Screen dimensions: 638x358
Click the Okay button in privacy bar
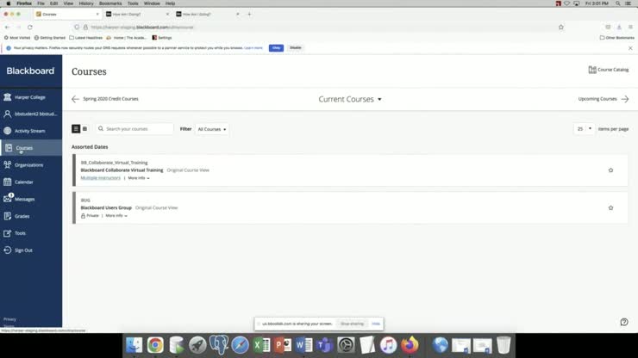click(x=276, y=48)
